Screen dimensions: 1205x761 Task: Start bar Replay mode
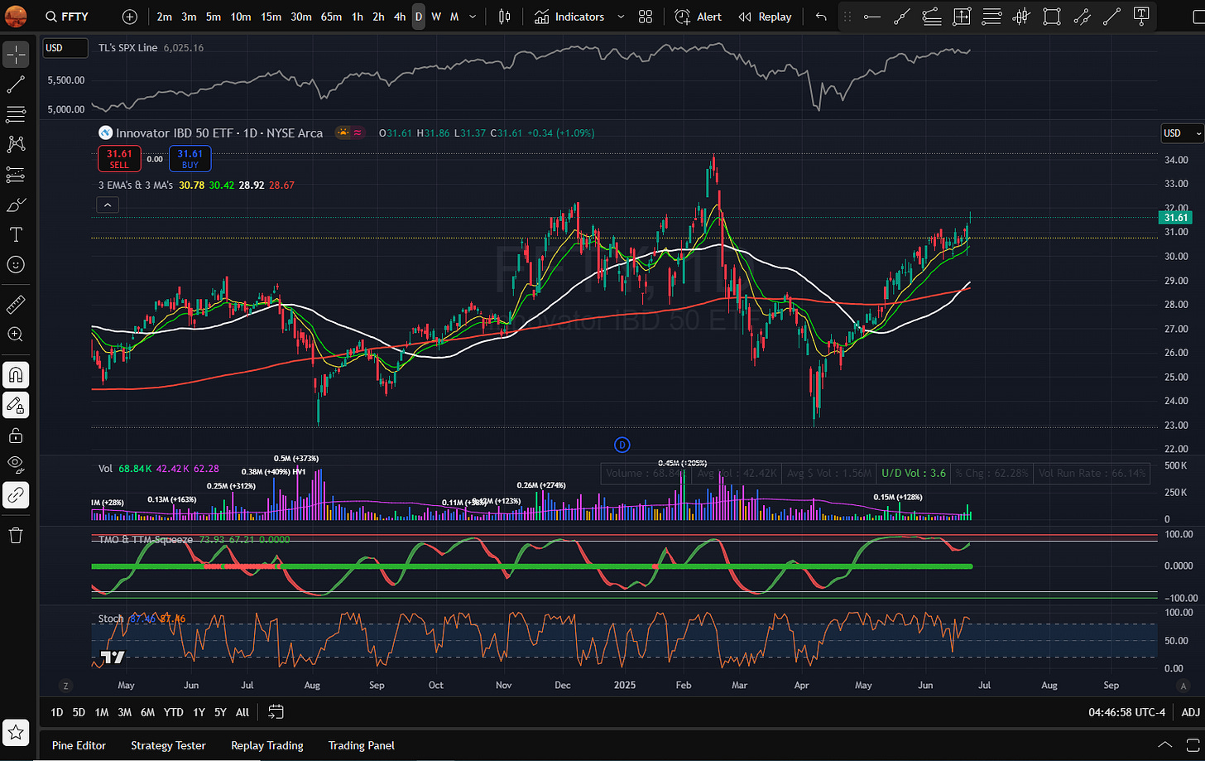click(766, 17)
